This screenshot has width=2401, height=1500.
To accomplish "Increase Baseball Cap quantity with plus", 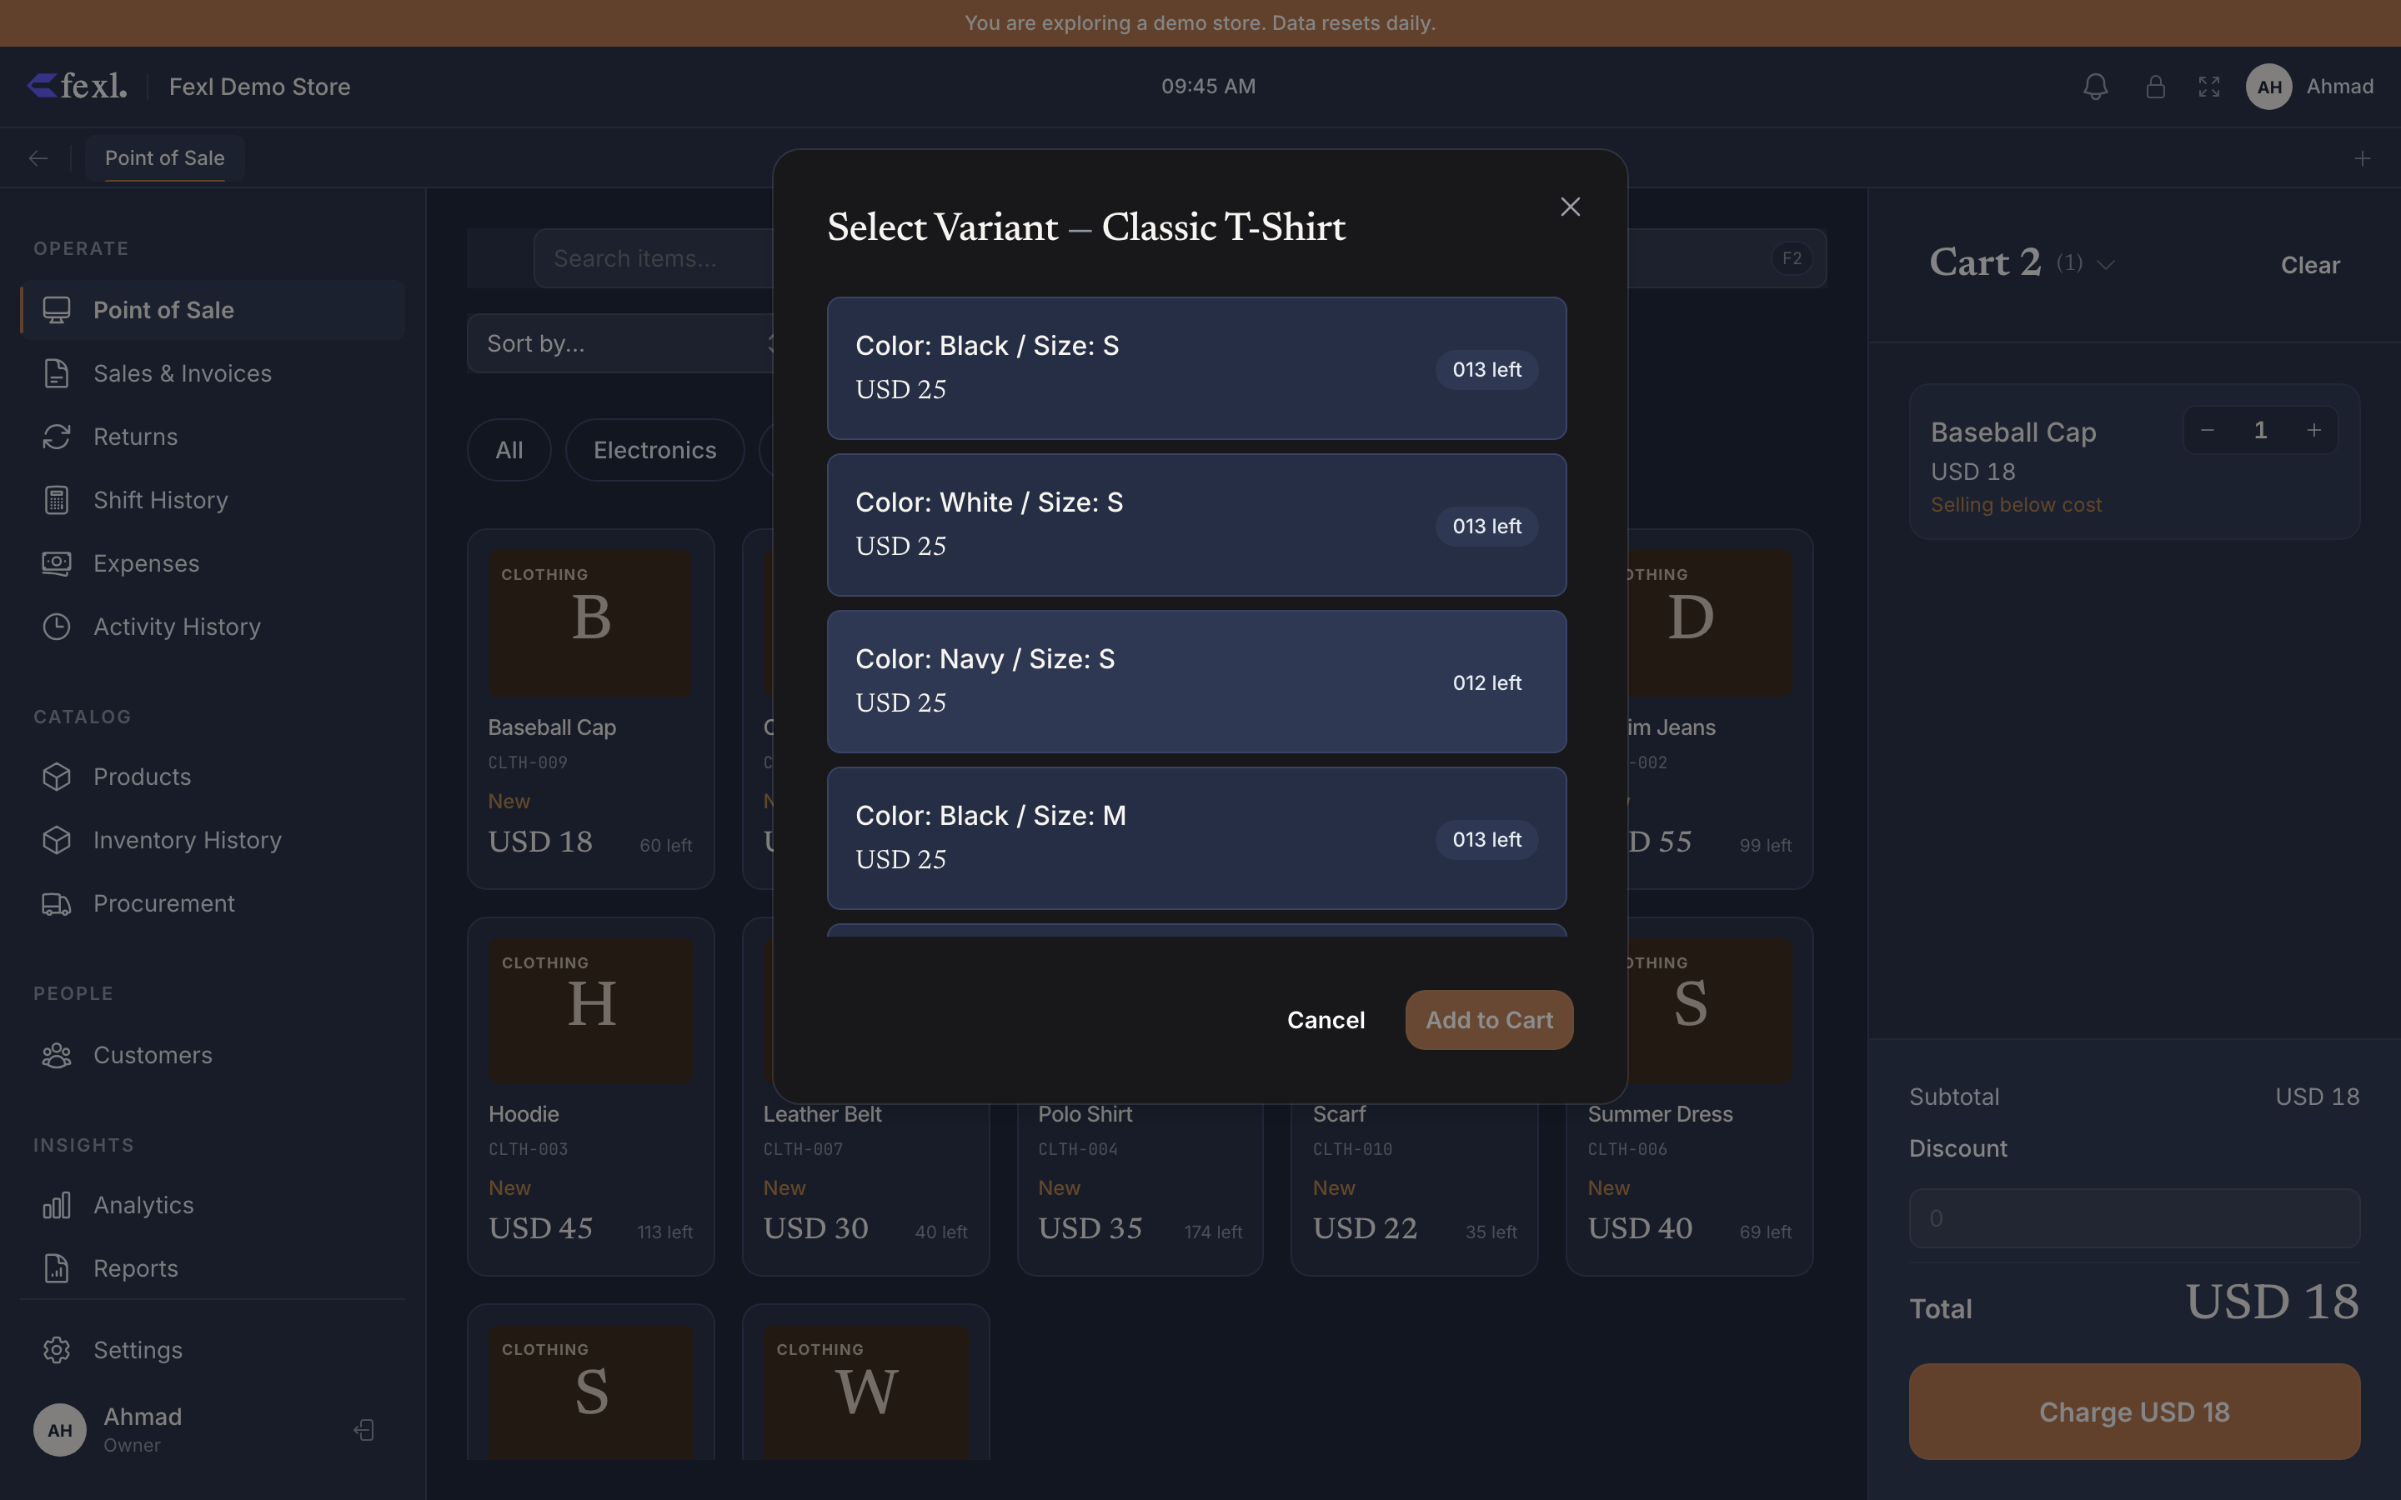I will tap(2313, 429).
